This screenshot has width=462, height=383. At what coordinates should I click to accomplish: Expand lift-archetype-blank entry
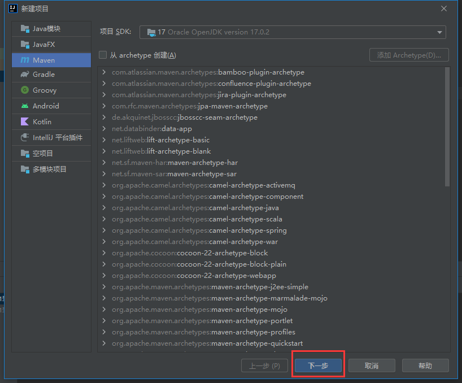[x=104, y=151]
